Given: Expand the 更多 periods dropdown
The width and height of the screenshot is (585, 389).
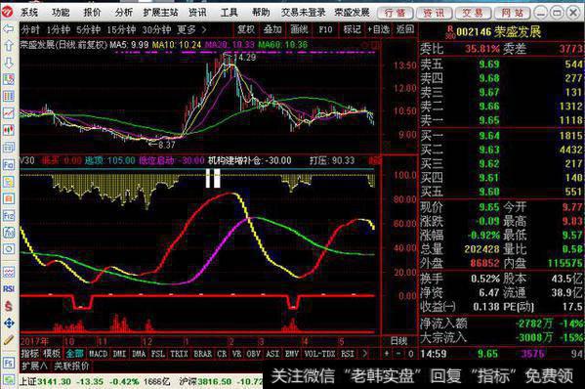Looking at the screenshot, I should (x=191, y=29).
